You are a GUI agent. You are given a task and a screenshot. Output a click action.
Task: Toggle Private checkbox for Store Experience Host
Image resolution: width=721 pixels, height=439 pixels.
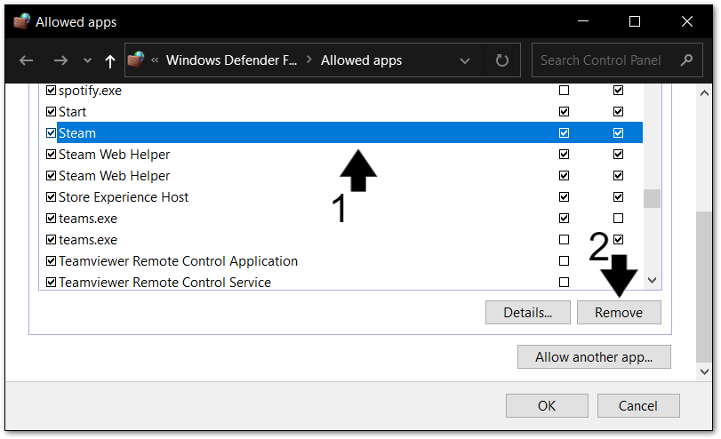pos(564,196)
